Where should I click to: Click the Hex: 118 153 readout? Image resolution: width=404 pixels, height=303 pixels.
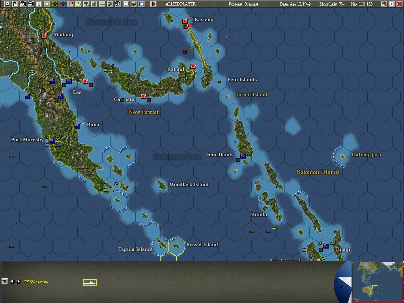point(362,4)
